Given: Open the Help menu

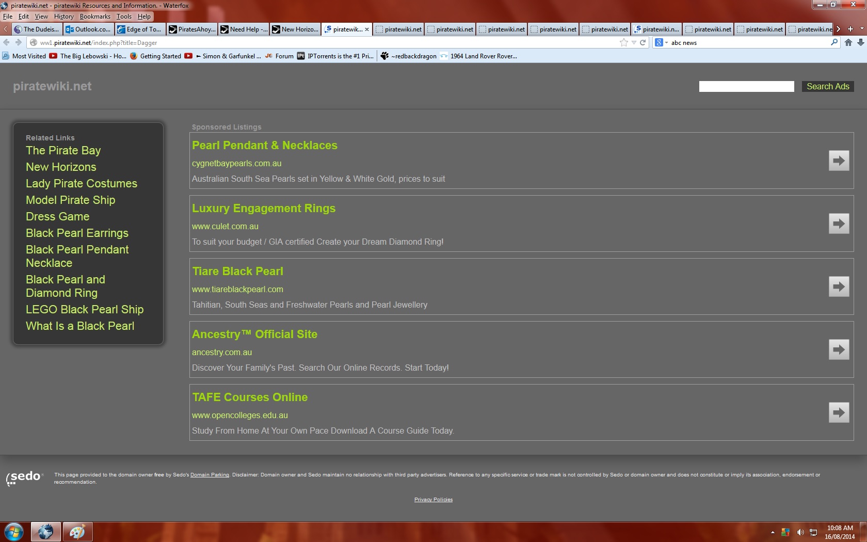Looking at the screenshot, I should pos(144,17).
